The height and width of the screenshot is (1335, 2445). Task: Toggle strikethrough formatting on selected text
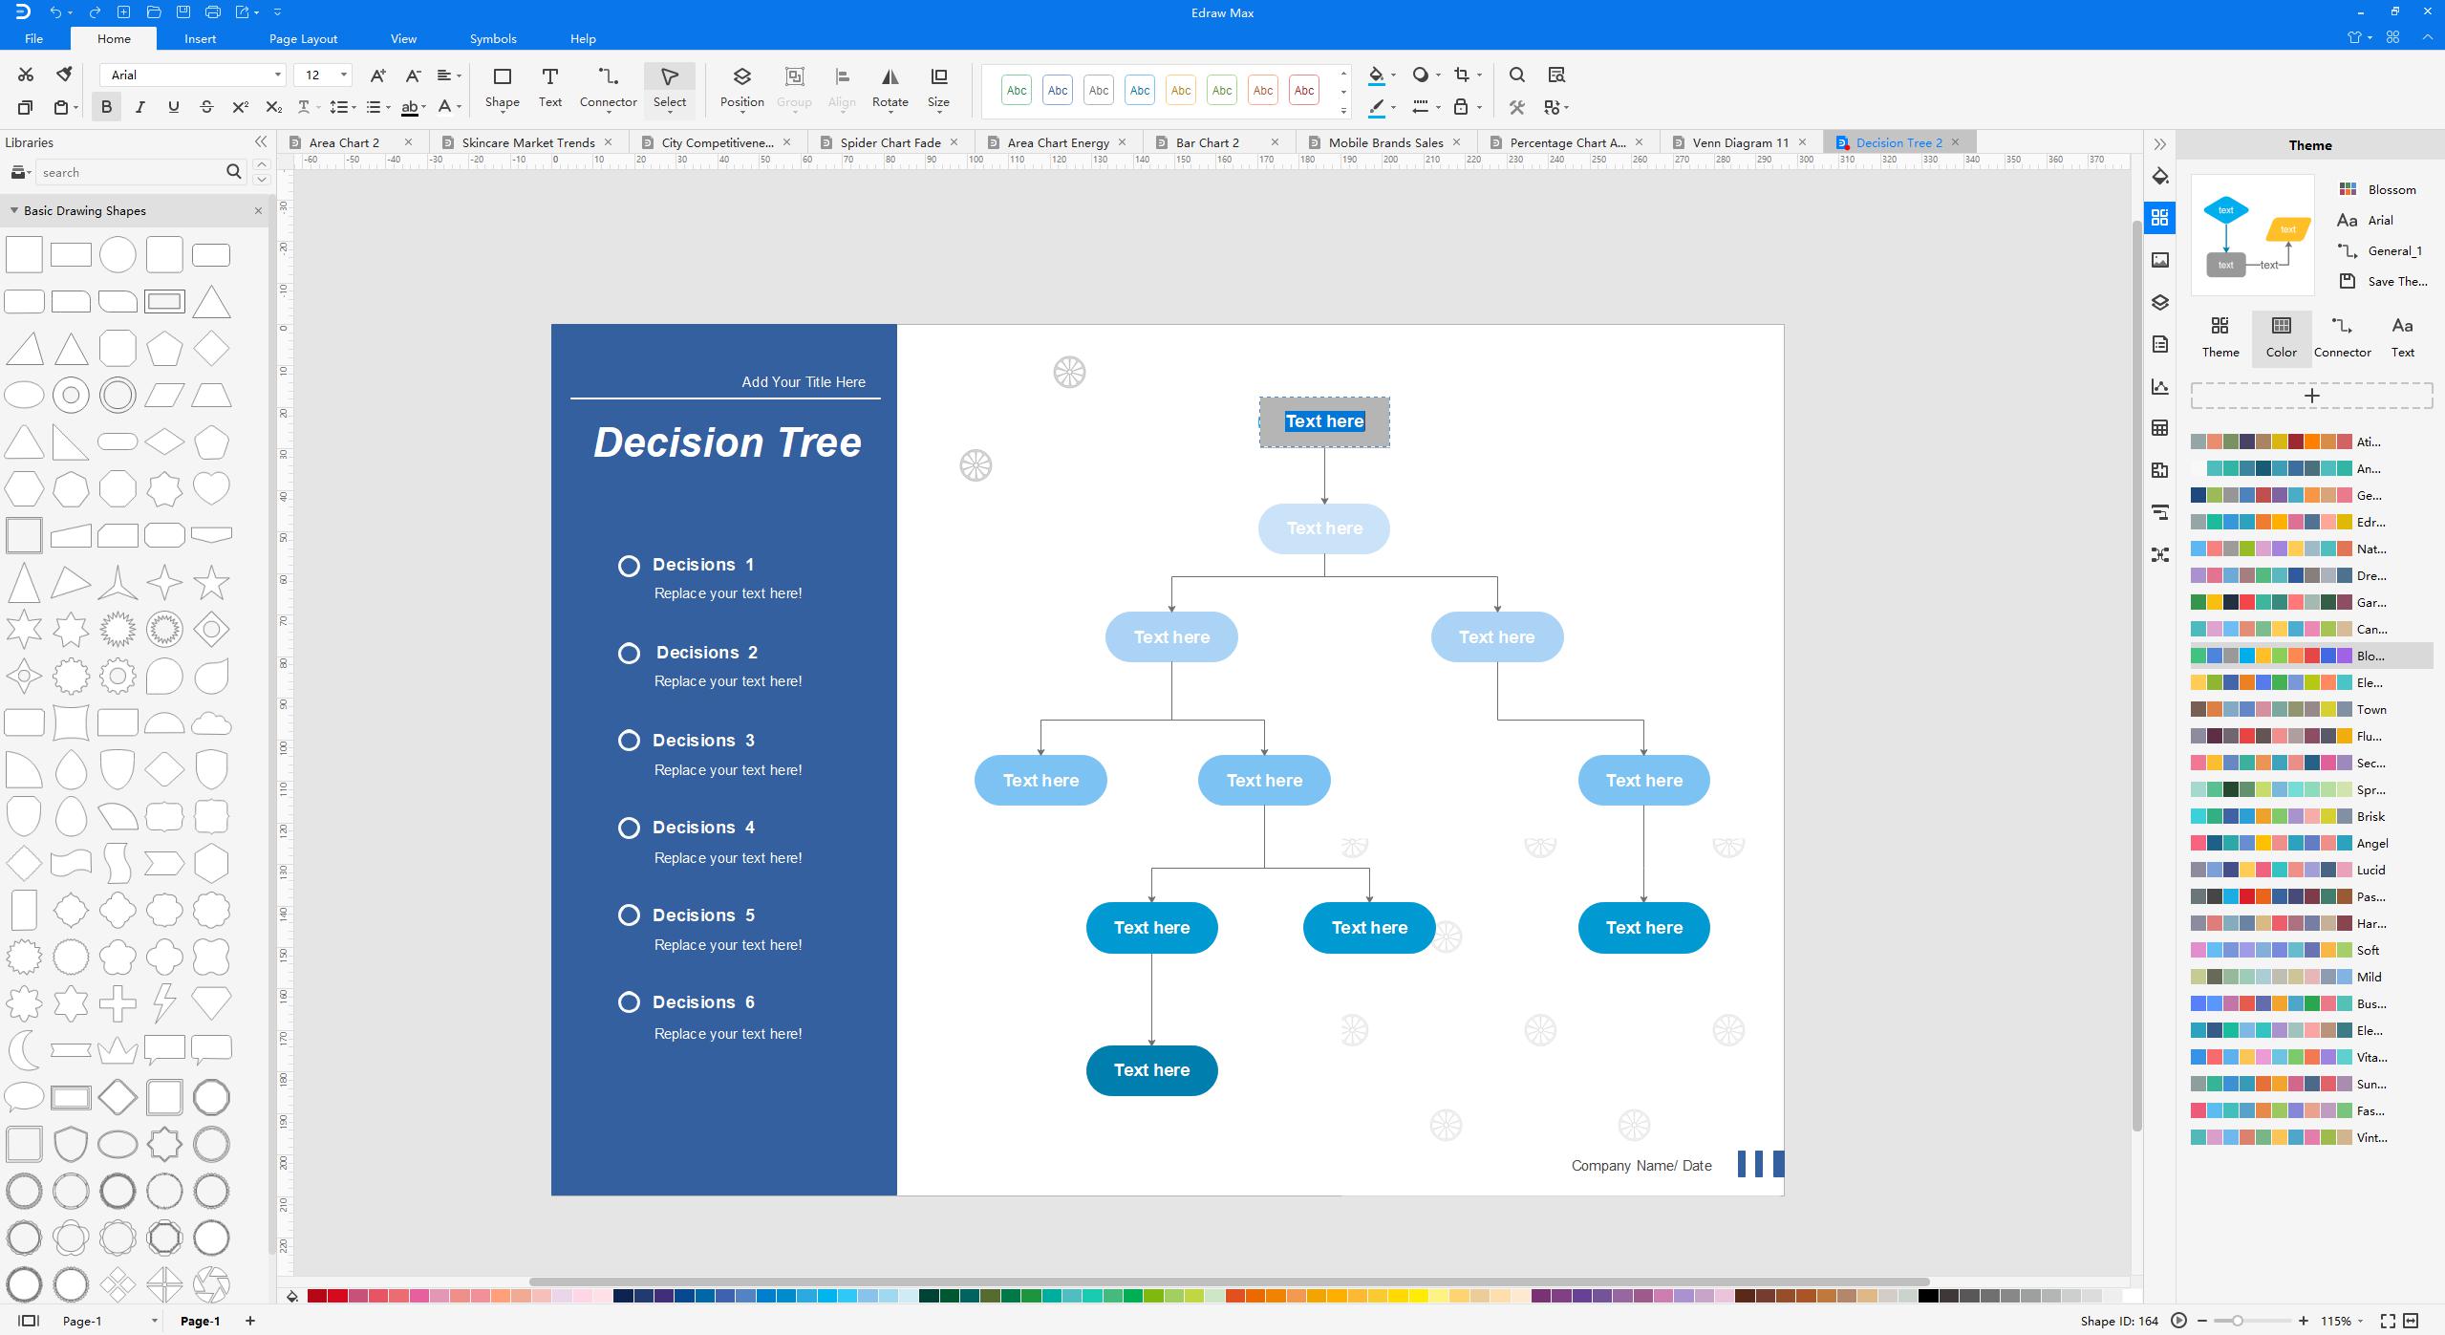click(x=205, y=107)
